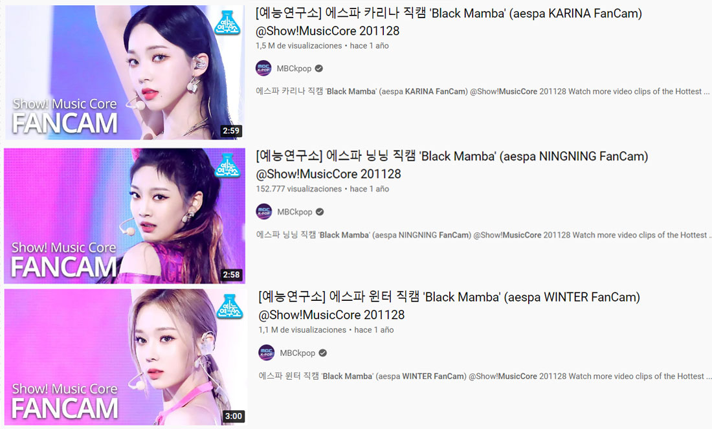Open MBCkpop channel name under WINTER video

[298, 353]
